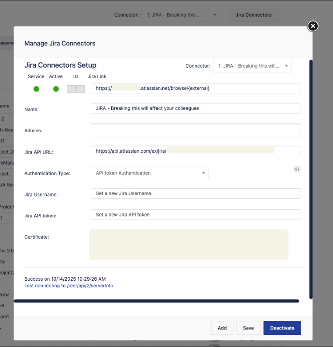Click the vertical scrollbar of the dialog
Screen dimensions: 333x347
(x=311, y=179)
